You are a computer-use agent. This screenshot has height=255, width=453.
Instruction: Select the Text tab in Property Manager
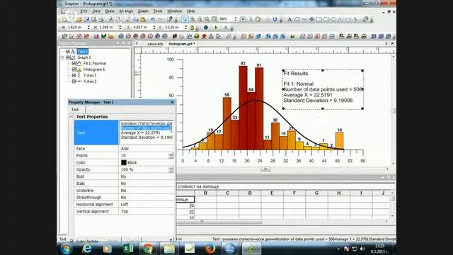click(75, 110)
